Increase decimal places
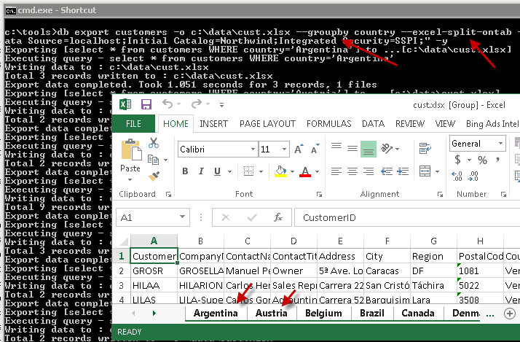This screenshot has width=520, height=342. [x=457, y=176]
